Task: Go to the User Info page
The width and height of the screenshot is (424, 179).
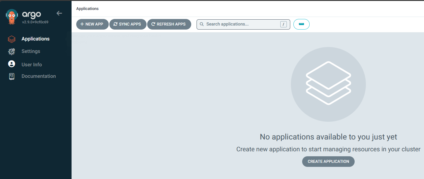Action: coord(32,65)
